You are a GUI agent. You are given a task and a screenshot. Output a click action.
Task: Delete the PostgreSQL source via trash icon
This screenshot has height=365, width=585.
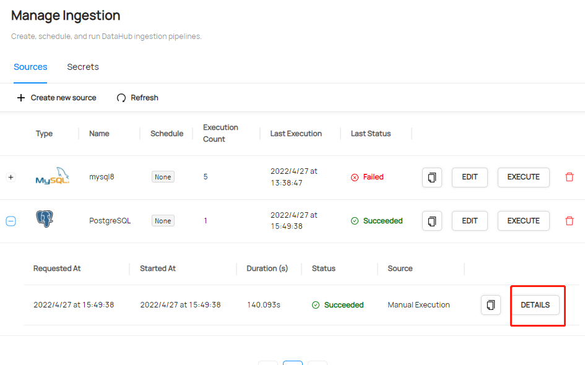[x=569, y=220]
